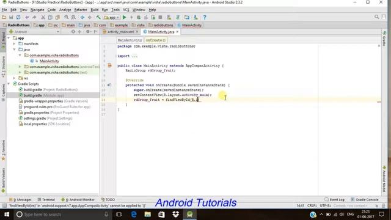Viewport: 391px width, 220px height.
Task: Click the scroll-from-source target icon in Project panel
Action: tap(73, 32)
